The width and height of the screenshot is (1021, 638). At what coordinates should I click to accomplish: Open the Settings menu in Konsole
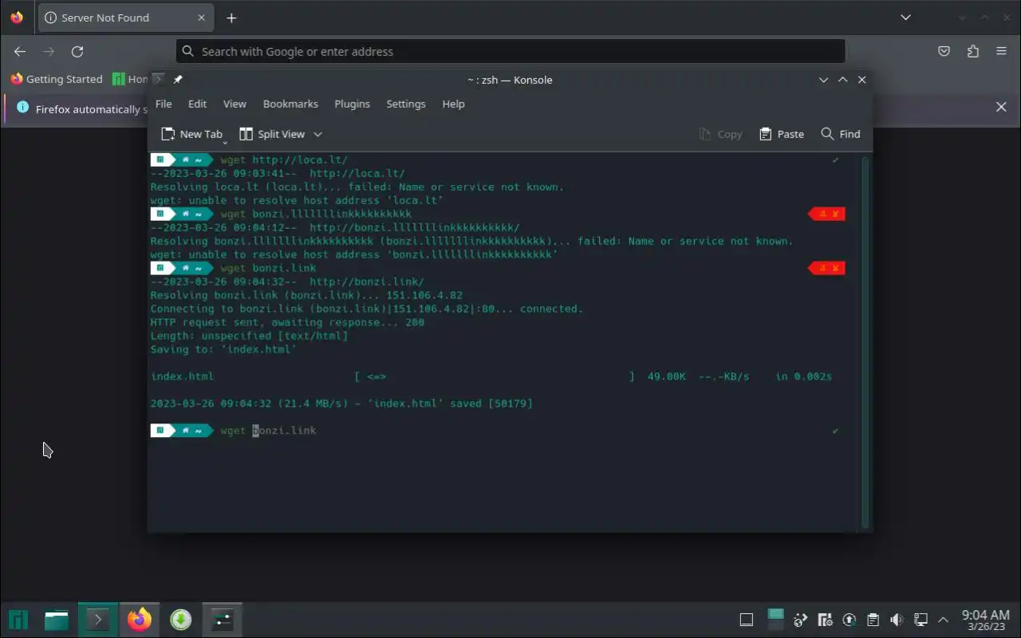406,104
